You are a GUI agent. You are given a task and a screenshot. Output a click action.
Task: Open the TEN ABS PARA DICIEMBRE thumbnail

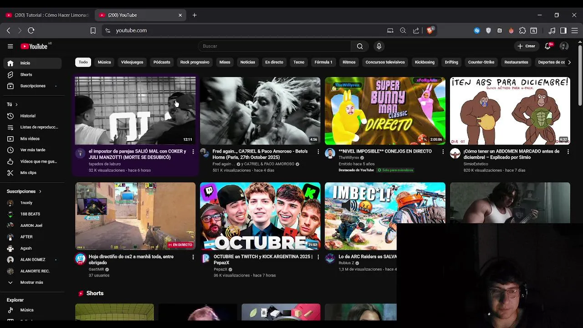pos(510,111)
